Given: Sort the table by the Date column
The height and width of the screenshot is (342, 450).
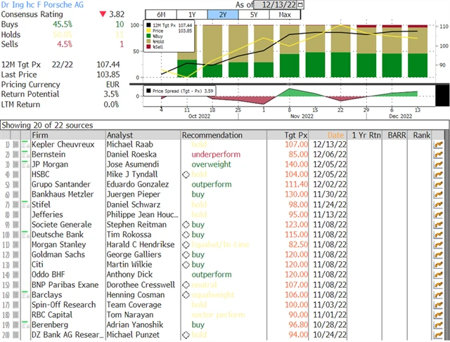Looking at the screenshot, I should coord(335,134).
